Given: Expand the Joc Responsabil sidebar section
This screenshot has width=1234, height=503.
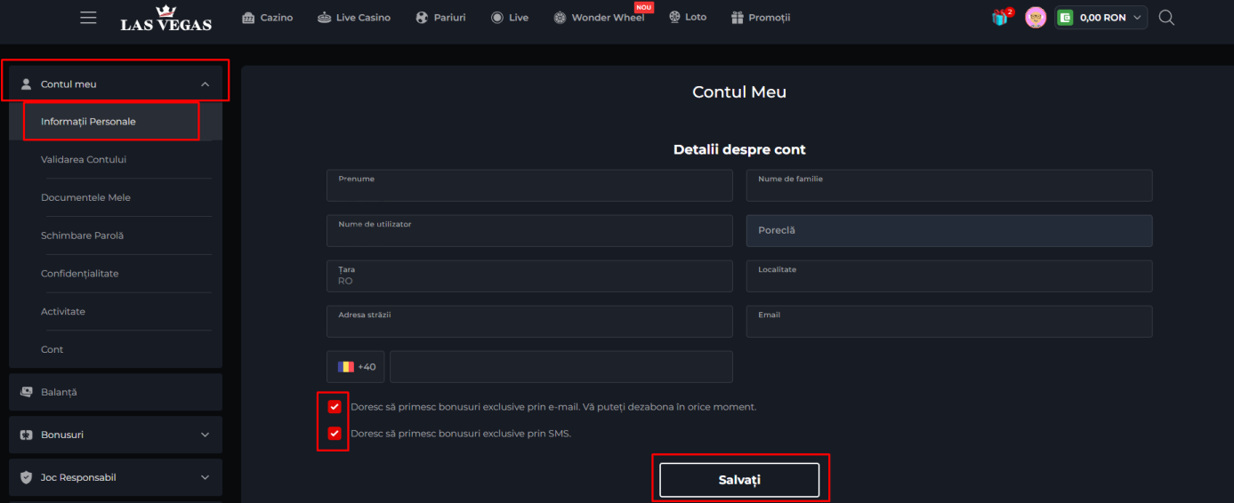Looking at the screenshot, I should (x=205, y=477).
